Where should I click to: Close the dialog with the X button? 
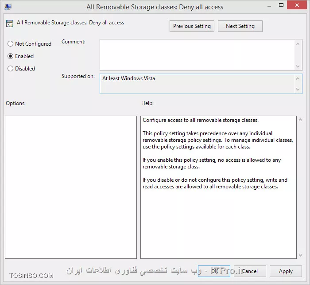click(297, 5)
